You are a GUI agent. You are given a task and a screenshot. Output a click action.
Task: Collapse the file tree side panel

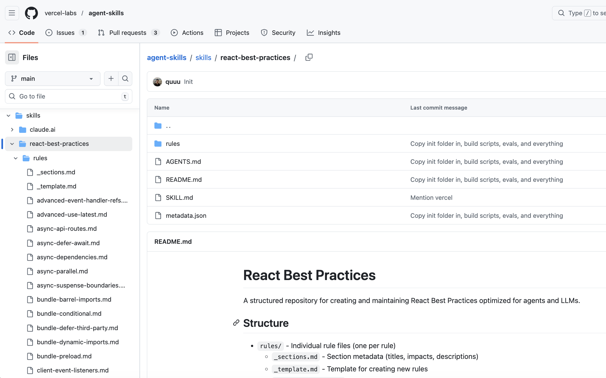[12, 58]
